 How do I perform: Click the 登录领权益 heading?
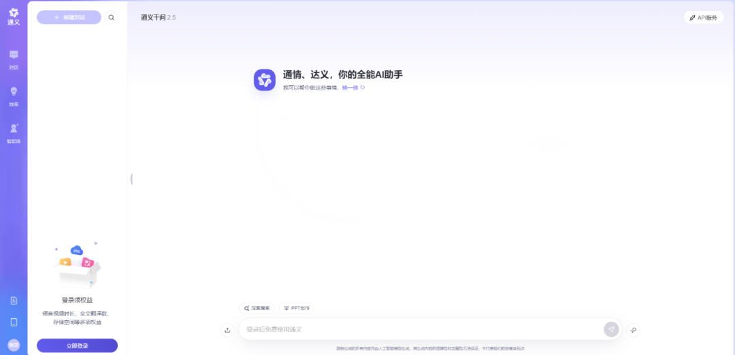[78, 300]
